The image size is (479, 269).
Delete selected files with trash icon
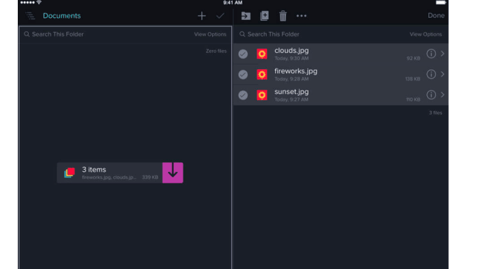[x=283, y=16]
